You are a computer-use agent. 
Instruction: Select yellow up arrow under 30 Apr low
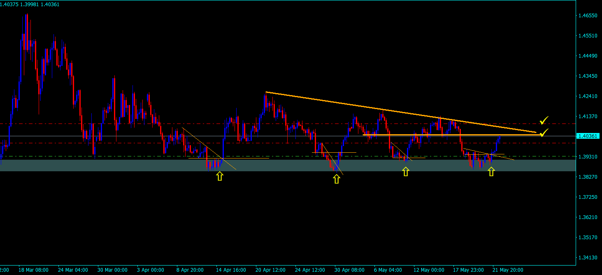tap(337, 179)
